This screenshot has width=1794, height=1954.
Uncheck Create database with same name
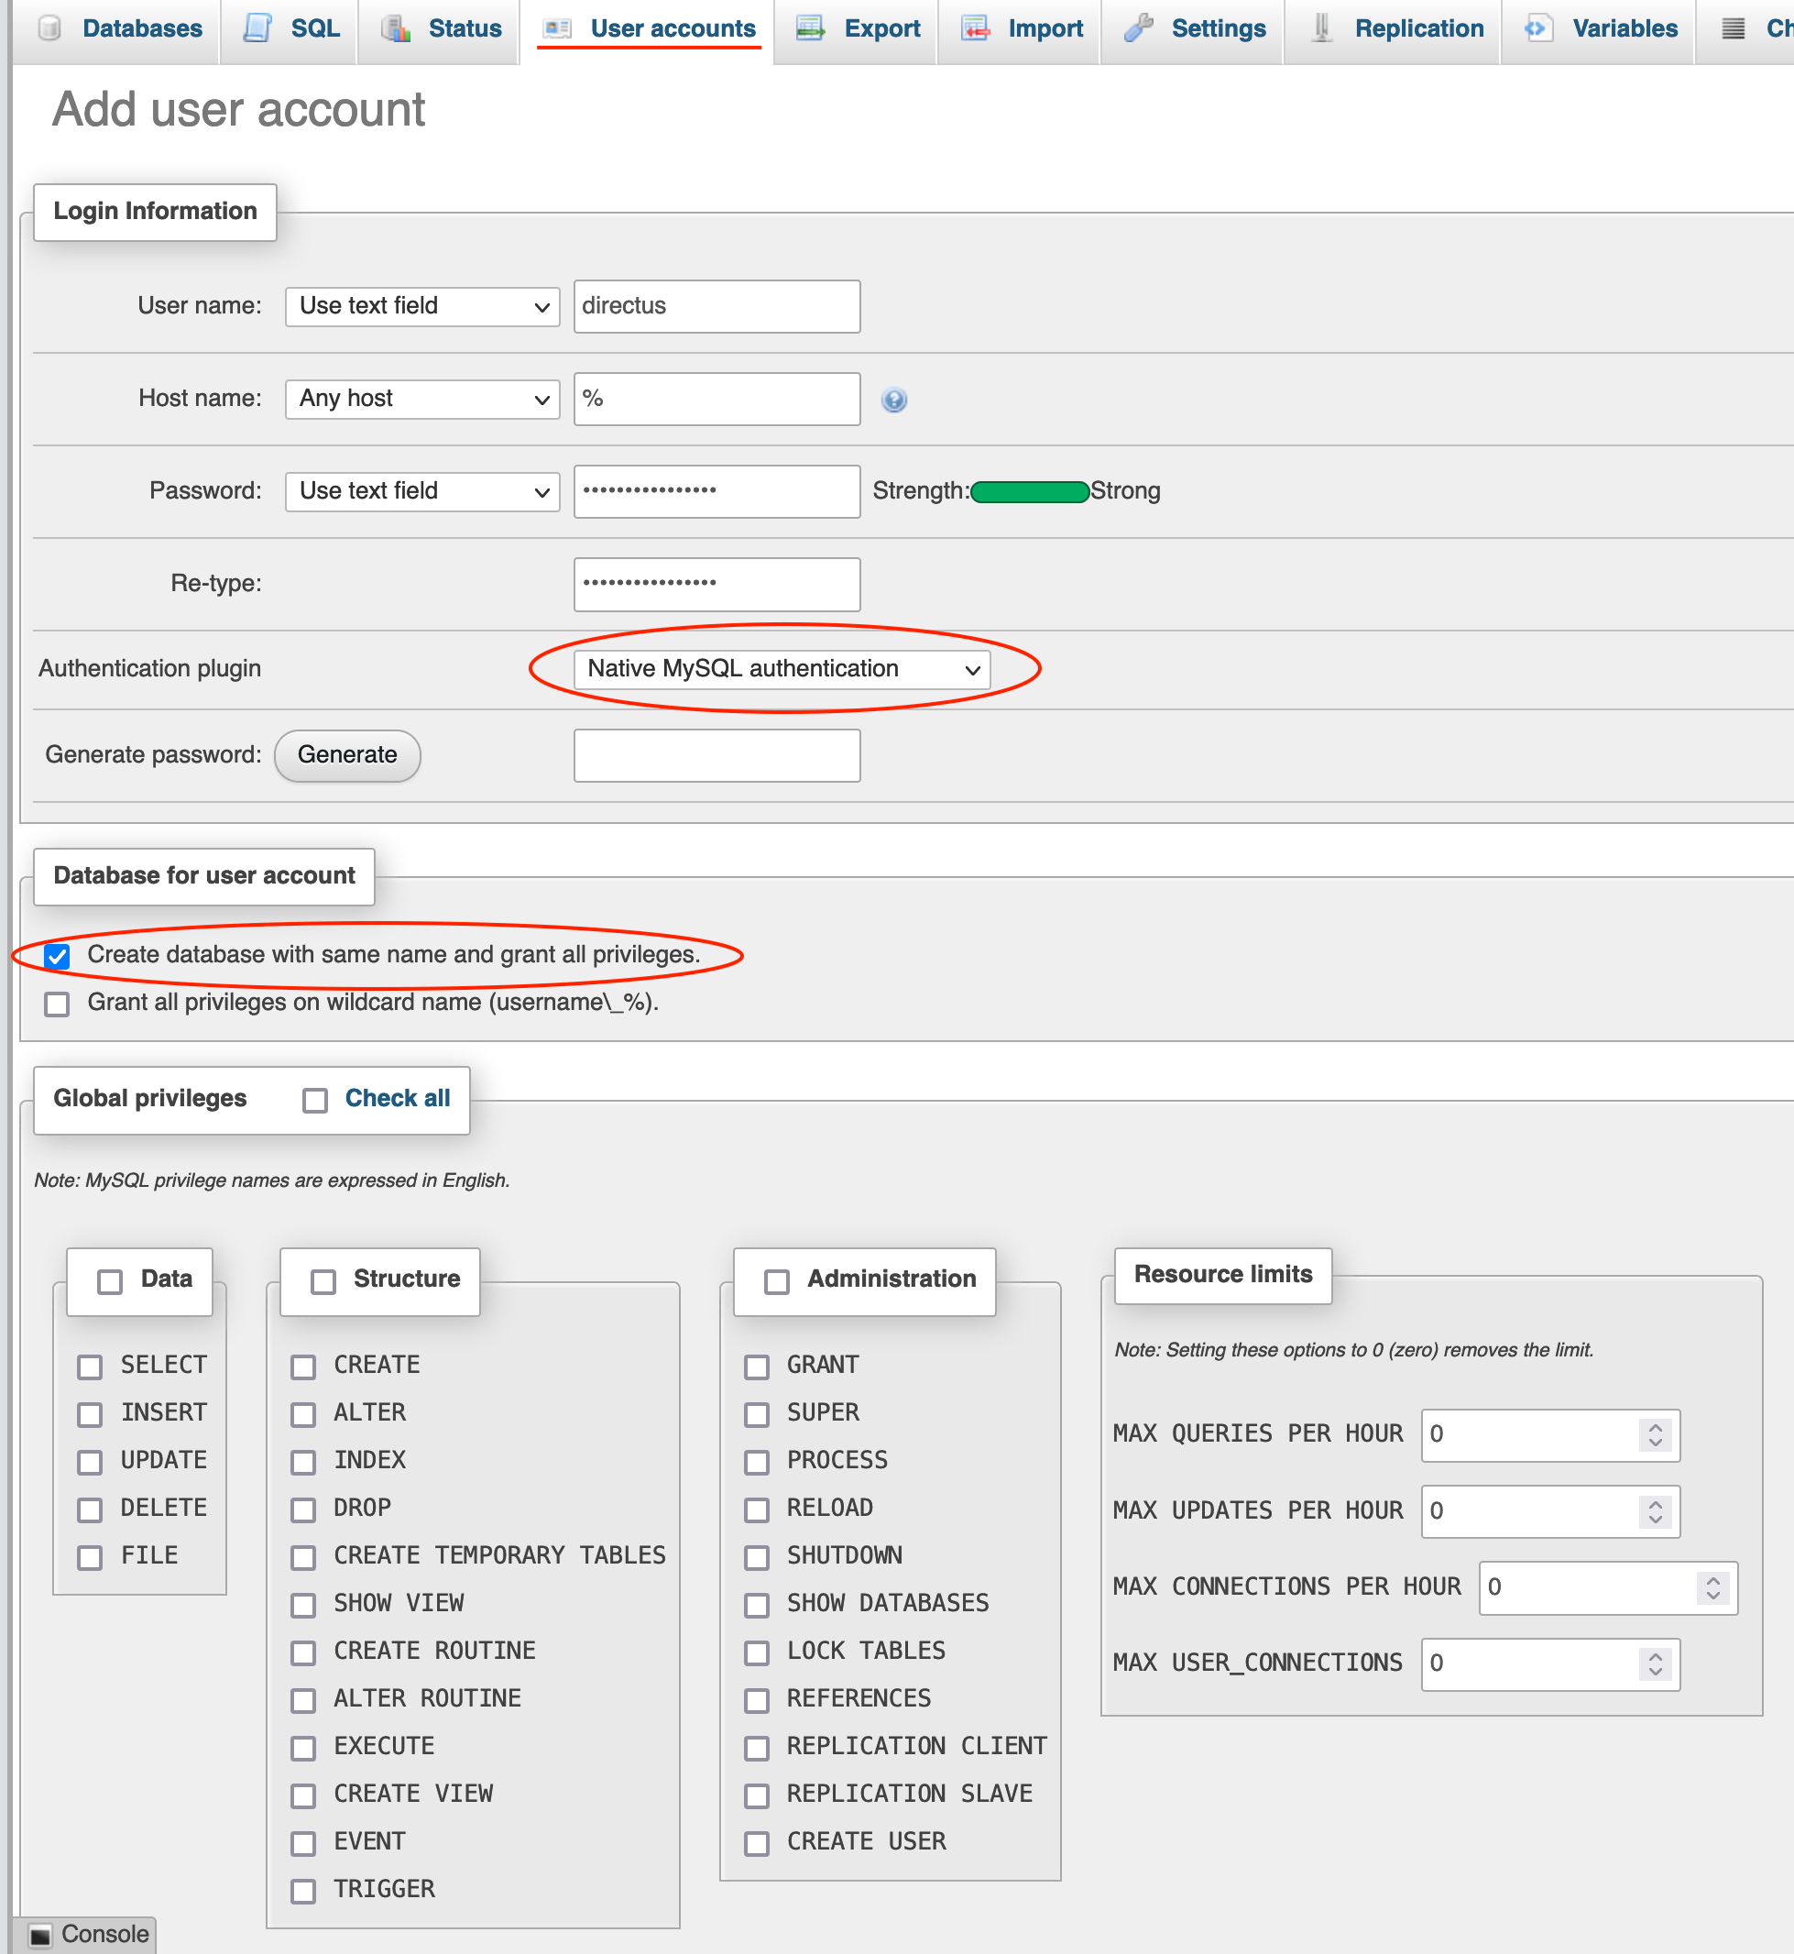click(58, 956)
